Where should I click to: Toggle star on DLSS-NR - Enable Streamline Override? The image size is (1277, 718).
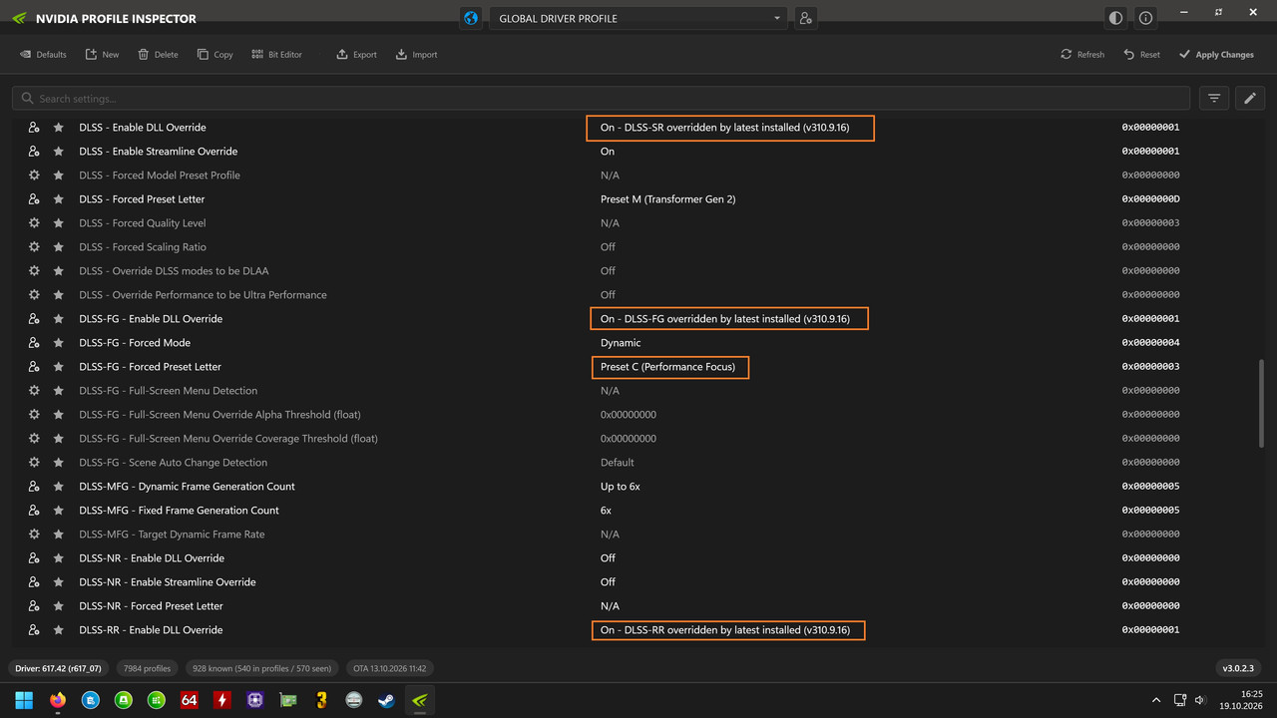pos(58,582)
